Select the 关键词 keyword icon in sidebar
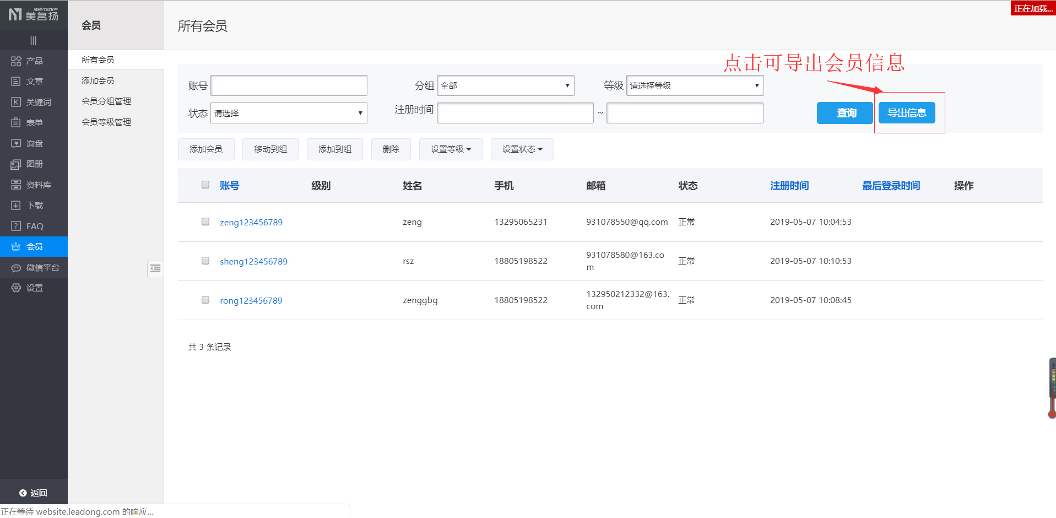1056x518 pixels. [x=16, y=102]
